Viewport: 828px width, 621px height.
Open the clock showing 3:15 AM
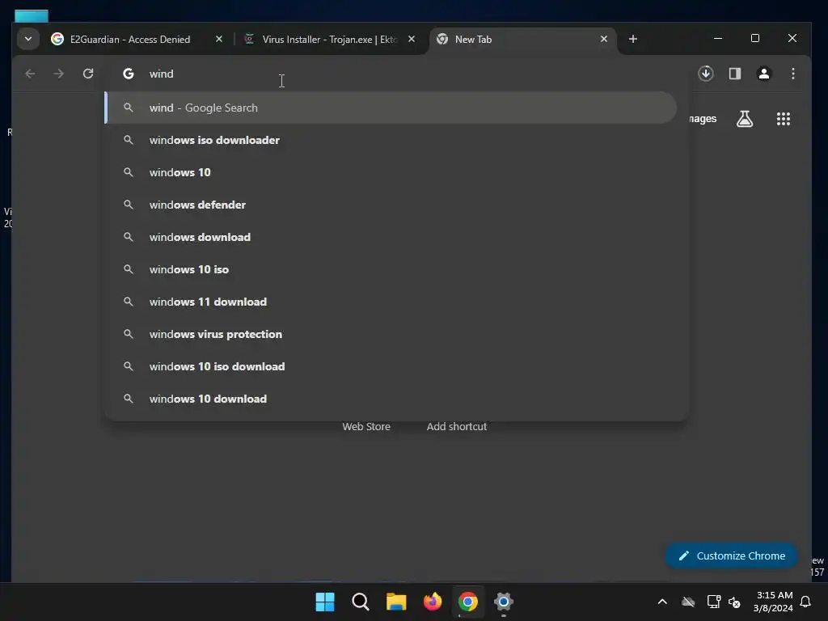click(774, 602)
